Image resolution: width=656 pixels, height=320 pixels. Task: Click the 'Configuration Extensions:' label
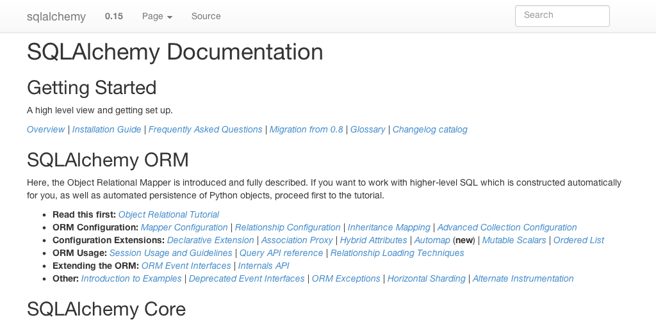[108, 240]
